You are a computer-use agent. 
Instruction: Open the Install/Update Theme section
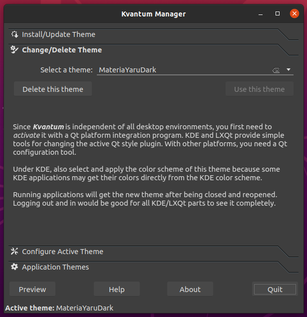point(153,34)
